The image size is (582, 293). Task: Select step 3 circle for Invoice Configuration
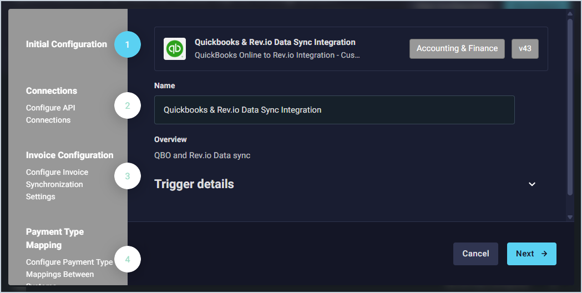[127, 176]
